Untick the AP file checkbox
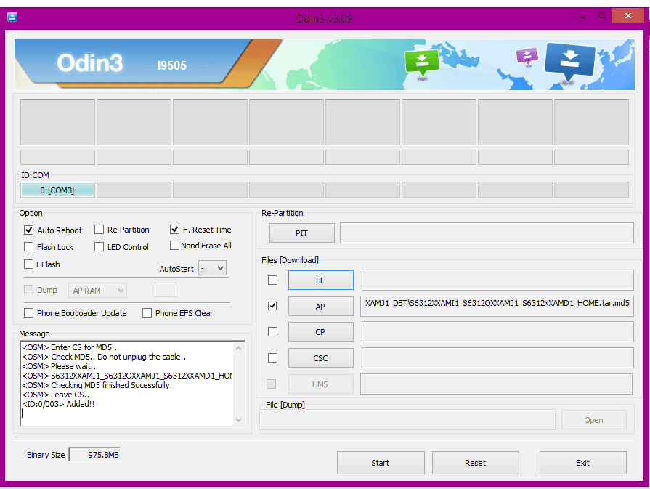Screen dimensions: 650x489 [x=272, y=306]
